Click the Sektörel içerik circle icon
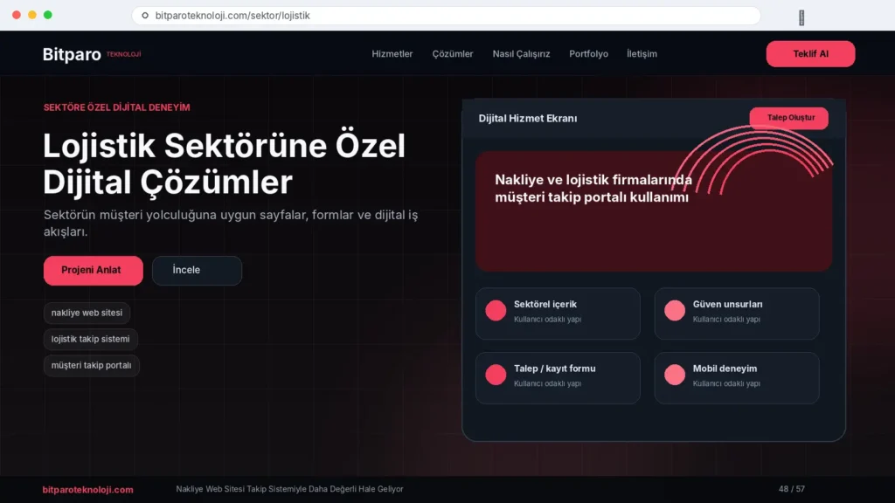Image resolution: width=895 pixels, height=503 pixels. point(496,310)
